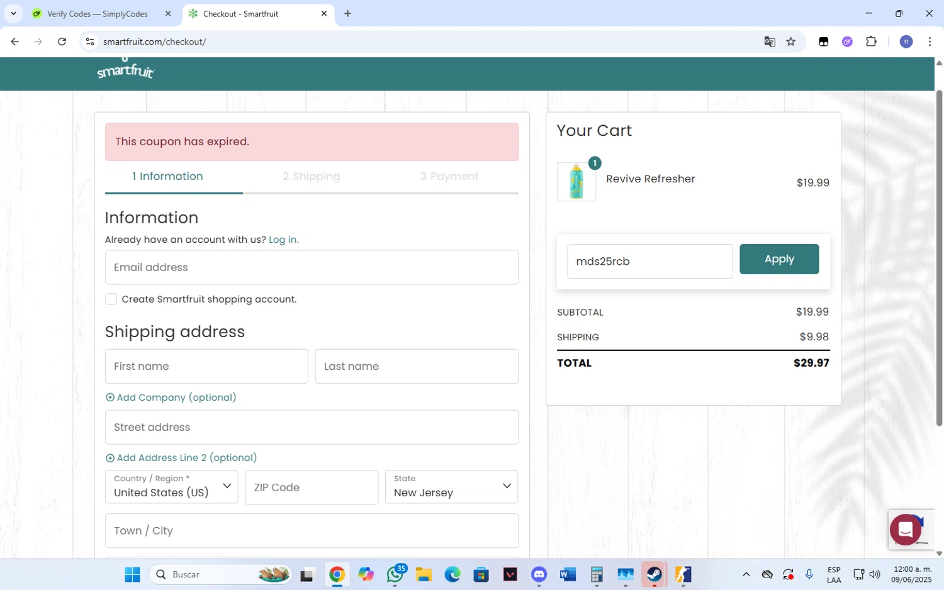Screen dimensions: 944x590
Task: Click the $9.98 shipping amount
Action: tap(814, 337)
